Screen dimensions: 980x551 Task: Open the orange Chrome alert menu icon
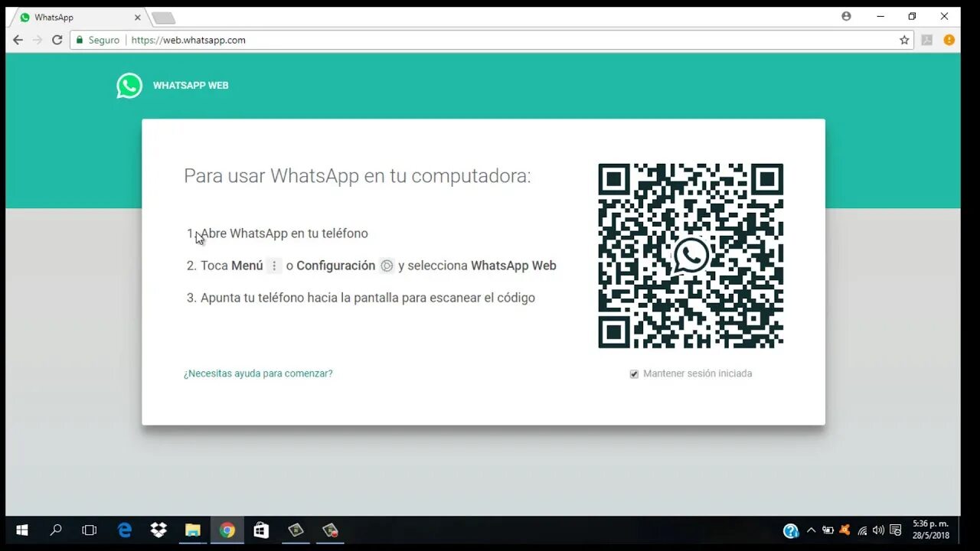pos(949,40)
